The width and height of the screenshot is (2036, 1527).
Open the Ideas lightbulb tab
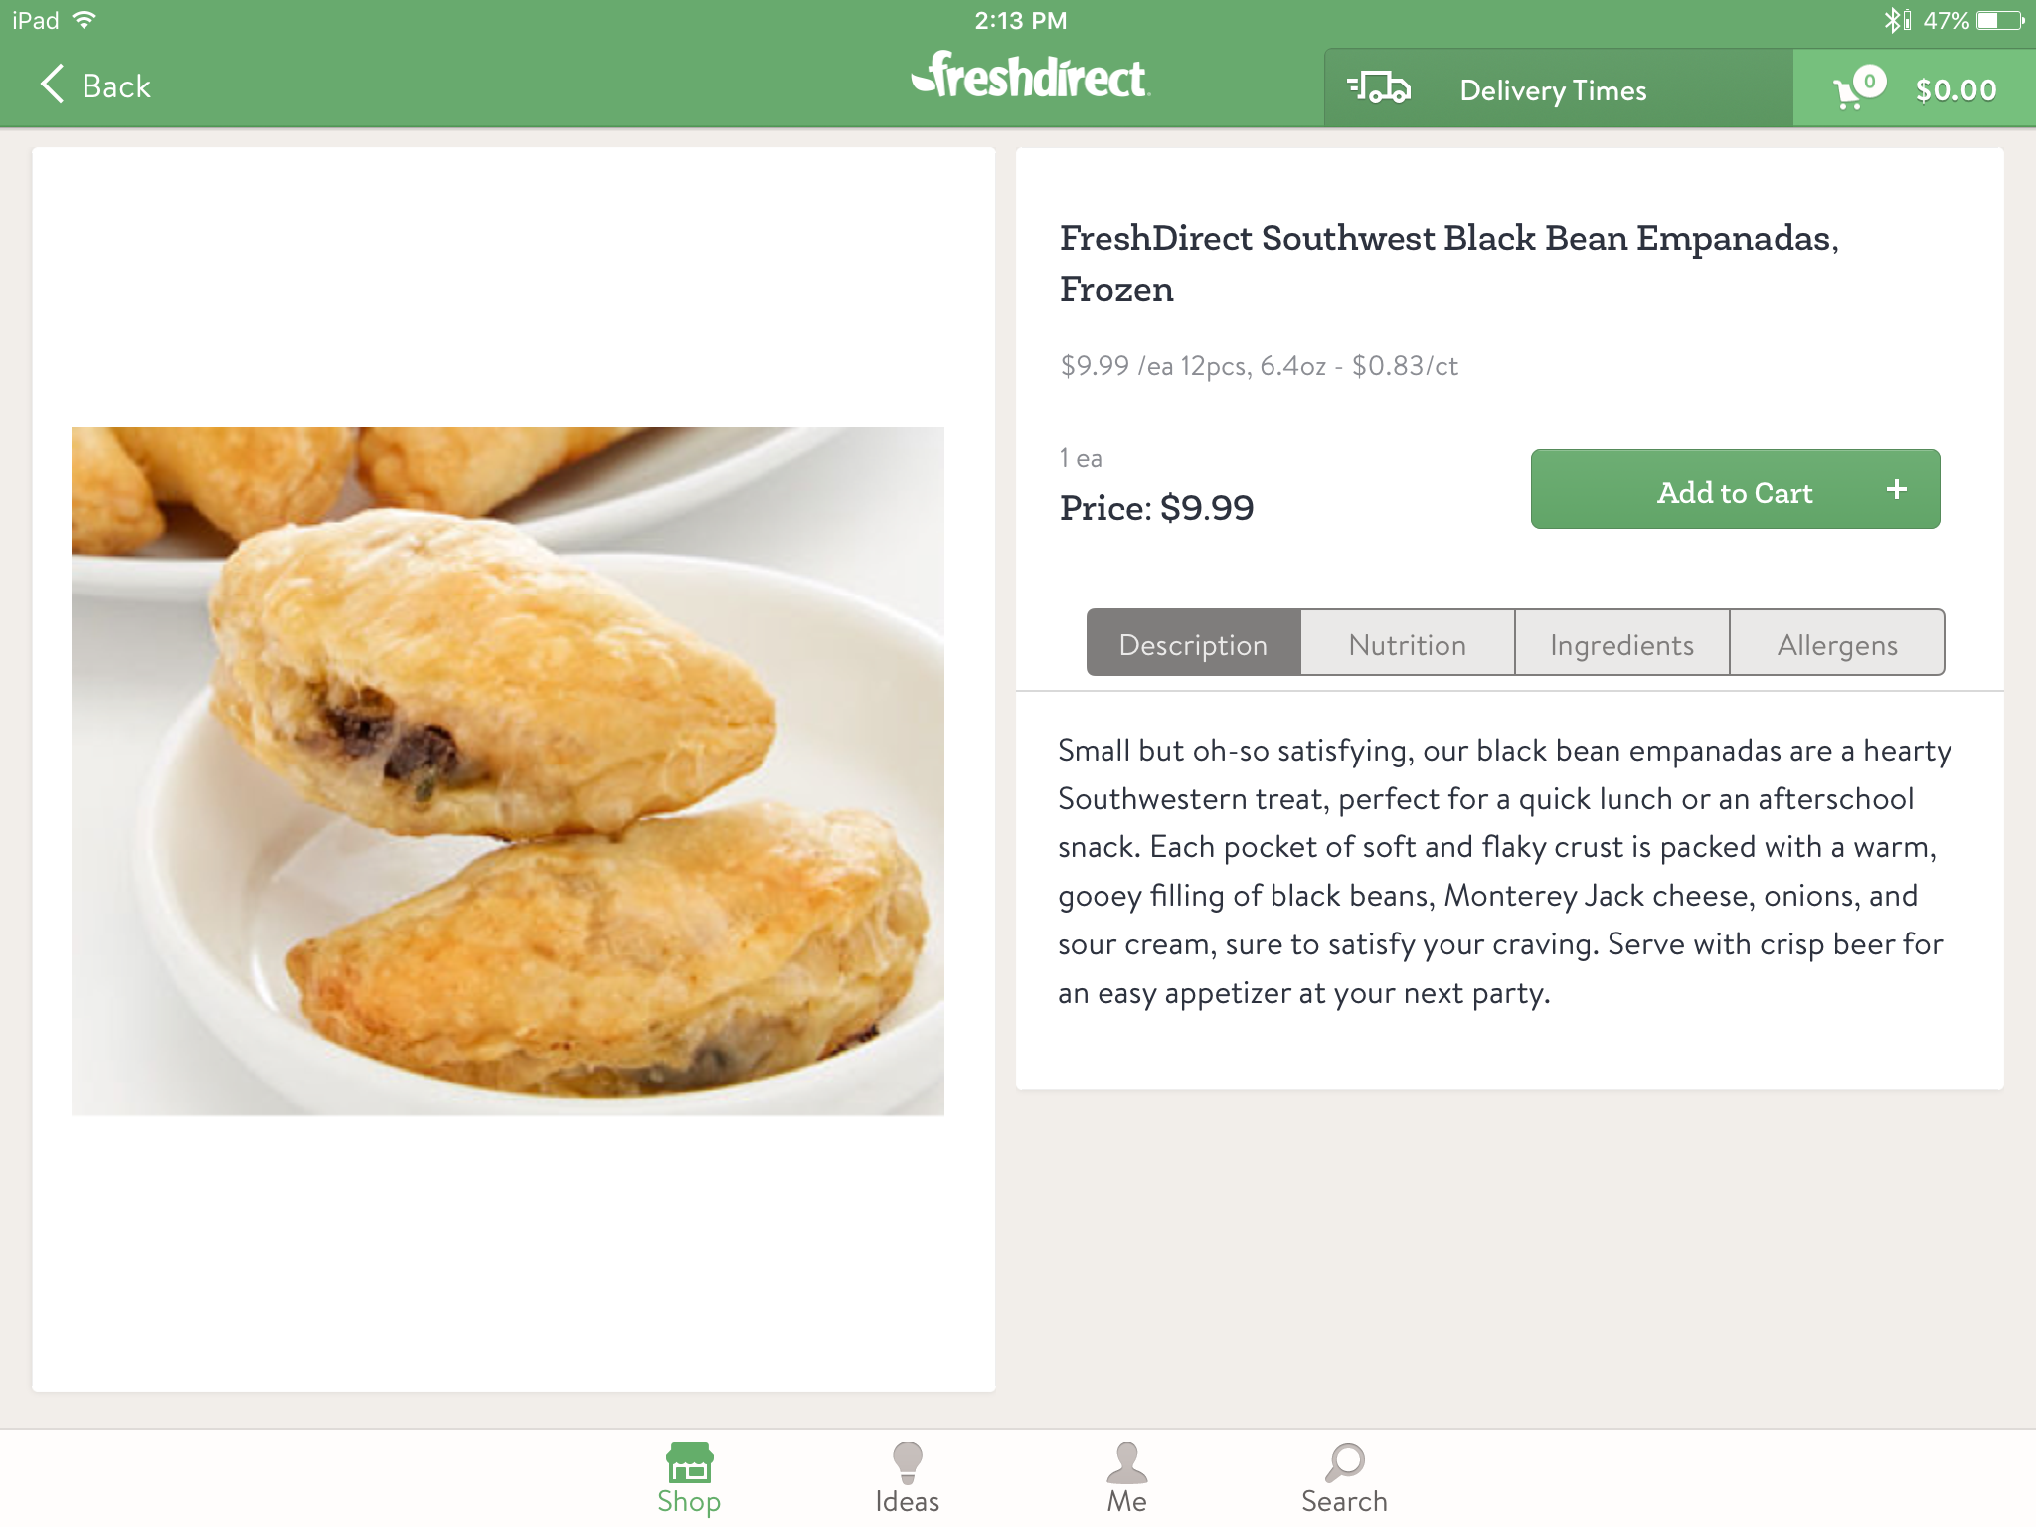point(907,1478)
